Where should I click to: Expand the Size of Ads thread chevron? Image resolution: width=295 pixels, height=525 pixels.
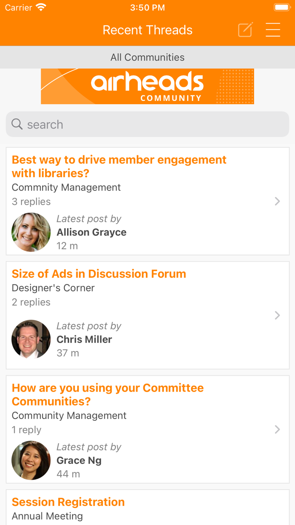click(277, 315)
